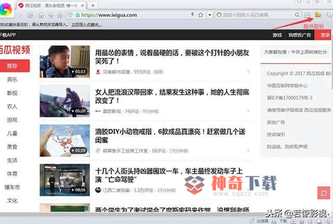Open 投诉指引 footer link

(x=276, y=135)
